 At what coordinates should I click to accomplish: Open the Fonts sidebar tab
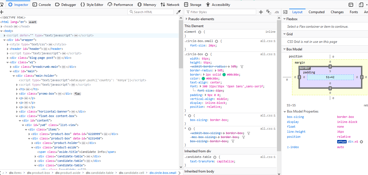click(354, 12)
